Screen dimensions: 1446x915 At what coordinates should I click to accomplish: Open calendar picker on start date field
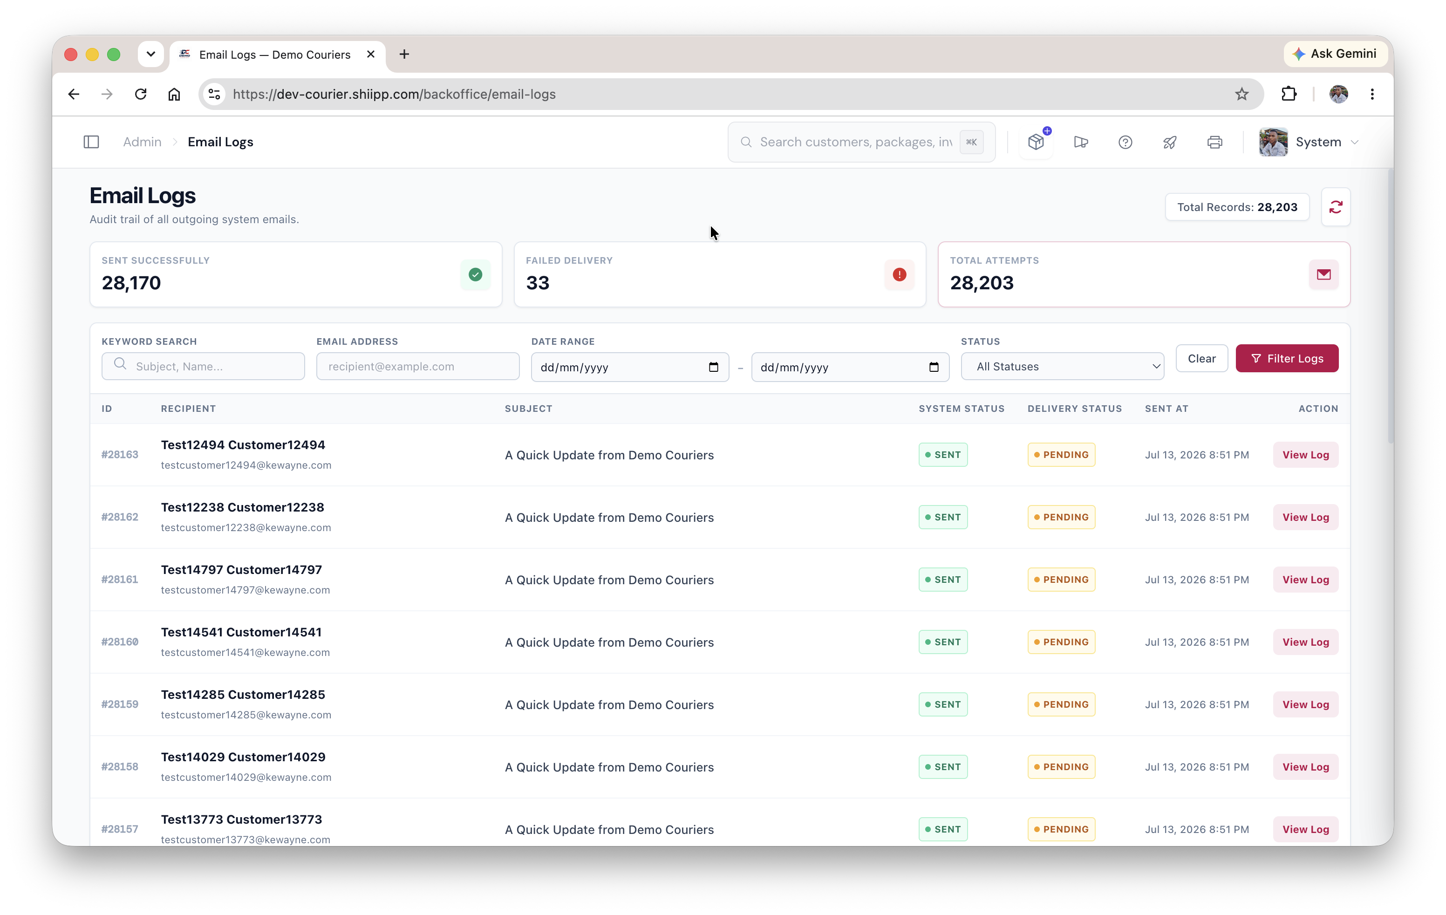(713, 367)
